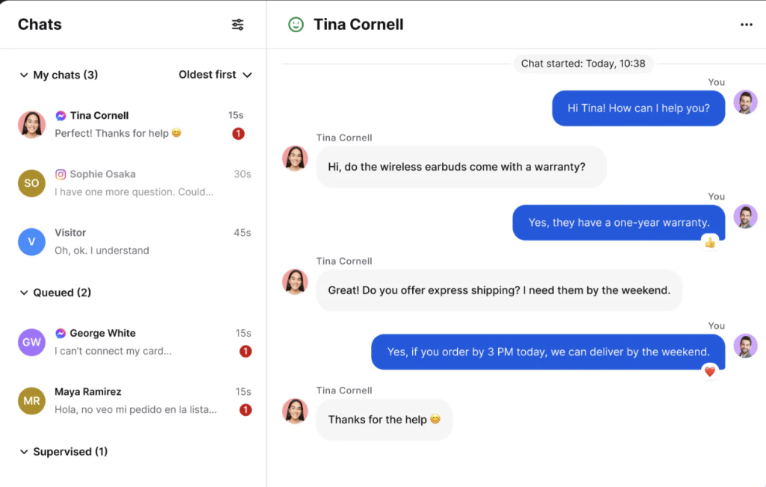766x487 pixels.
Task: Open the Oldest first sort dropdown
Action: click(x=215, y=75)
